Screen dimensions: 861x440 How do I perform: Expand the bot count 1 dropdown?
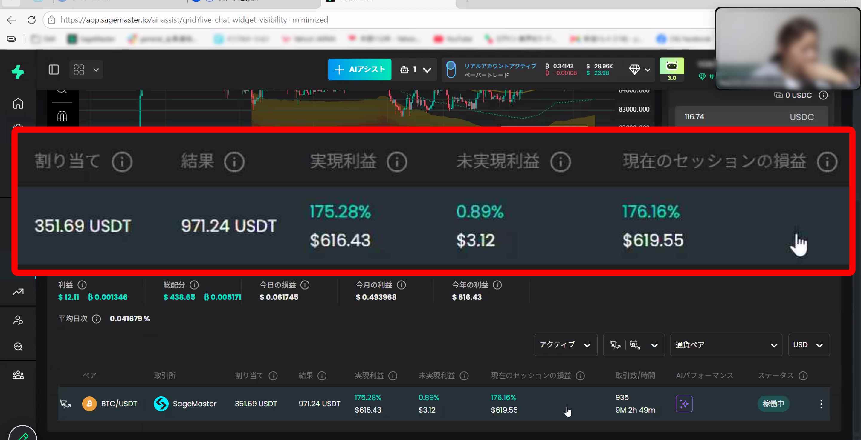point(415,70)
